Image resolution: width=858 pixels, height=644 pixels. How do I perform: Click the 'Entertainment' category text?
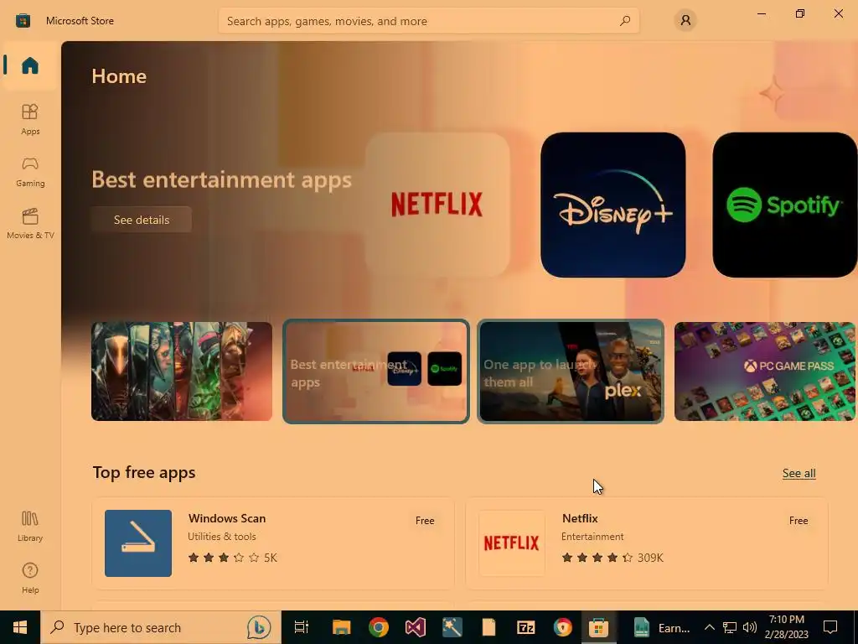click(592, 537)
